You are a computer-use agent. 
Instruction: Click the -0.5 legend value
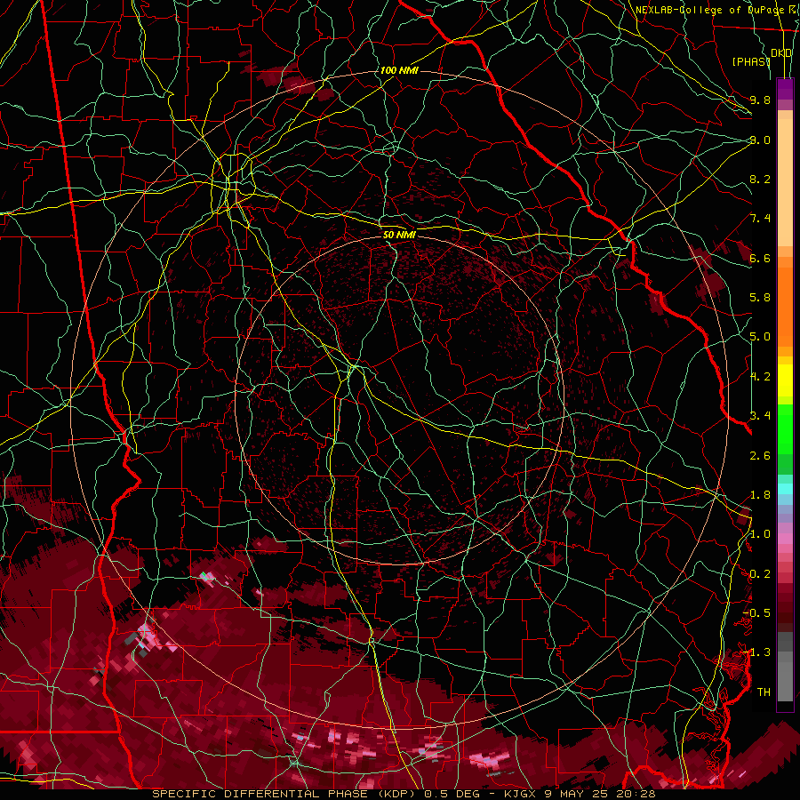point(756,613)
